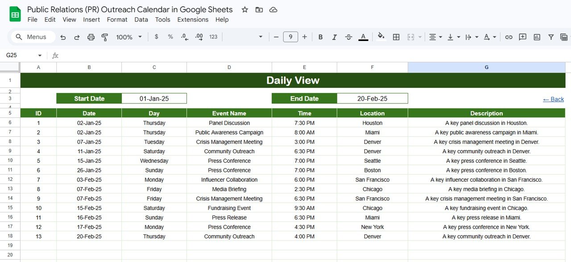Format selection as currency
Viewport: 571px width, 262px height.
pyautogui.click(x=156, y=37)
